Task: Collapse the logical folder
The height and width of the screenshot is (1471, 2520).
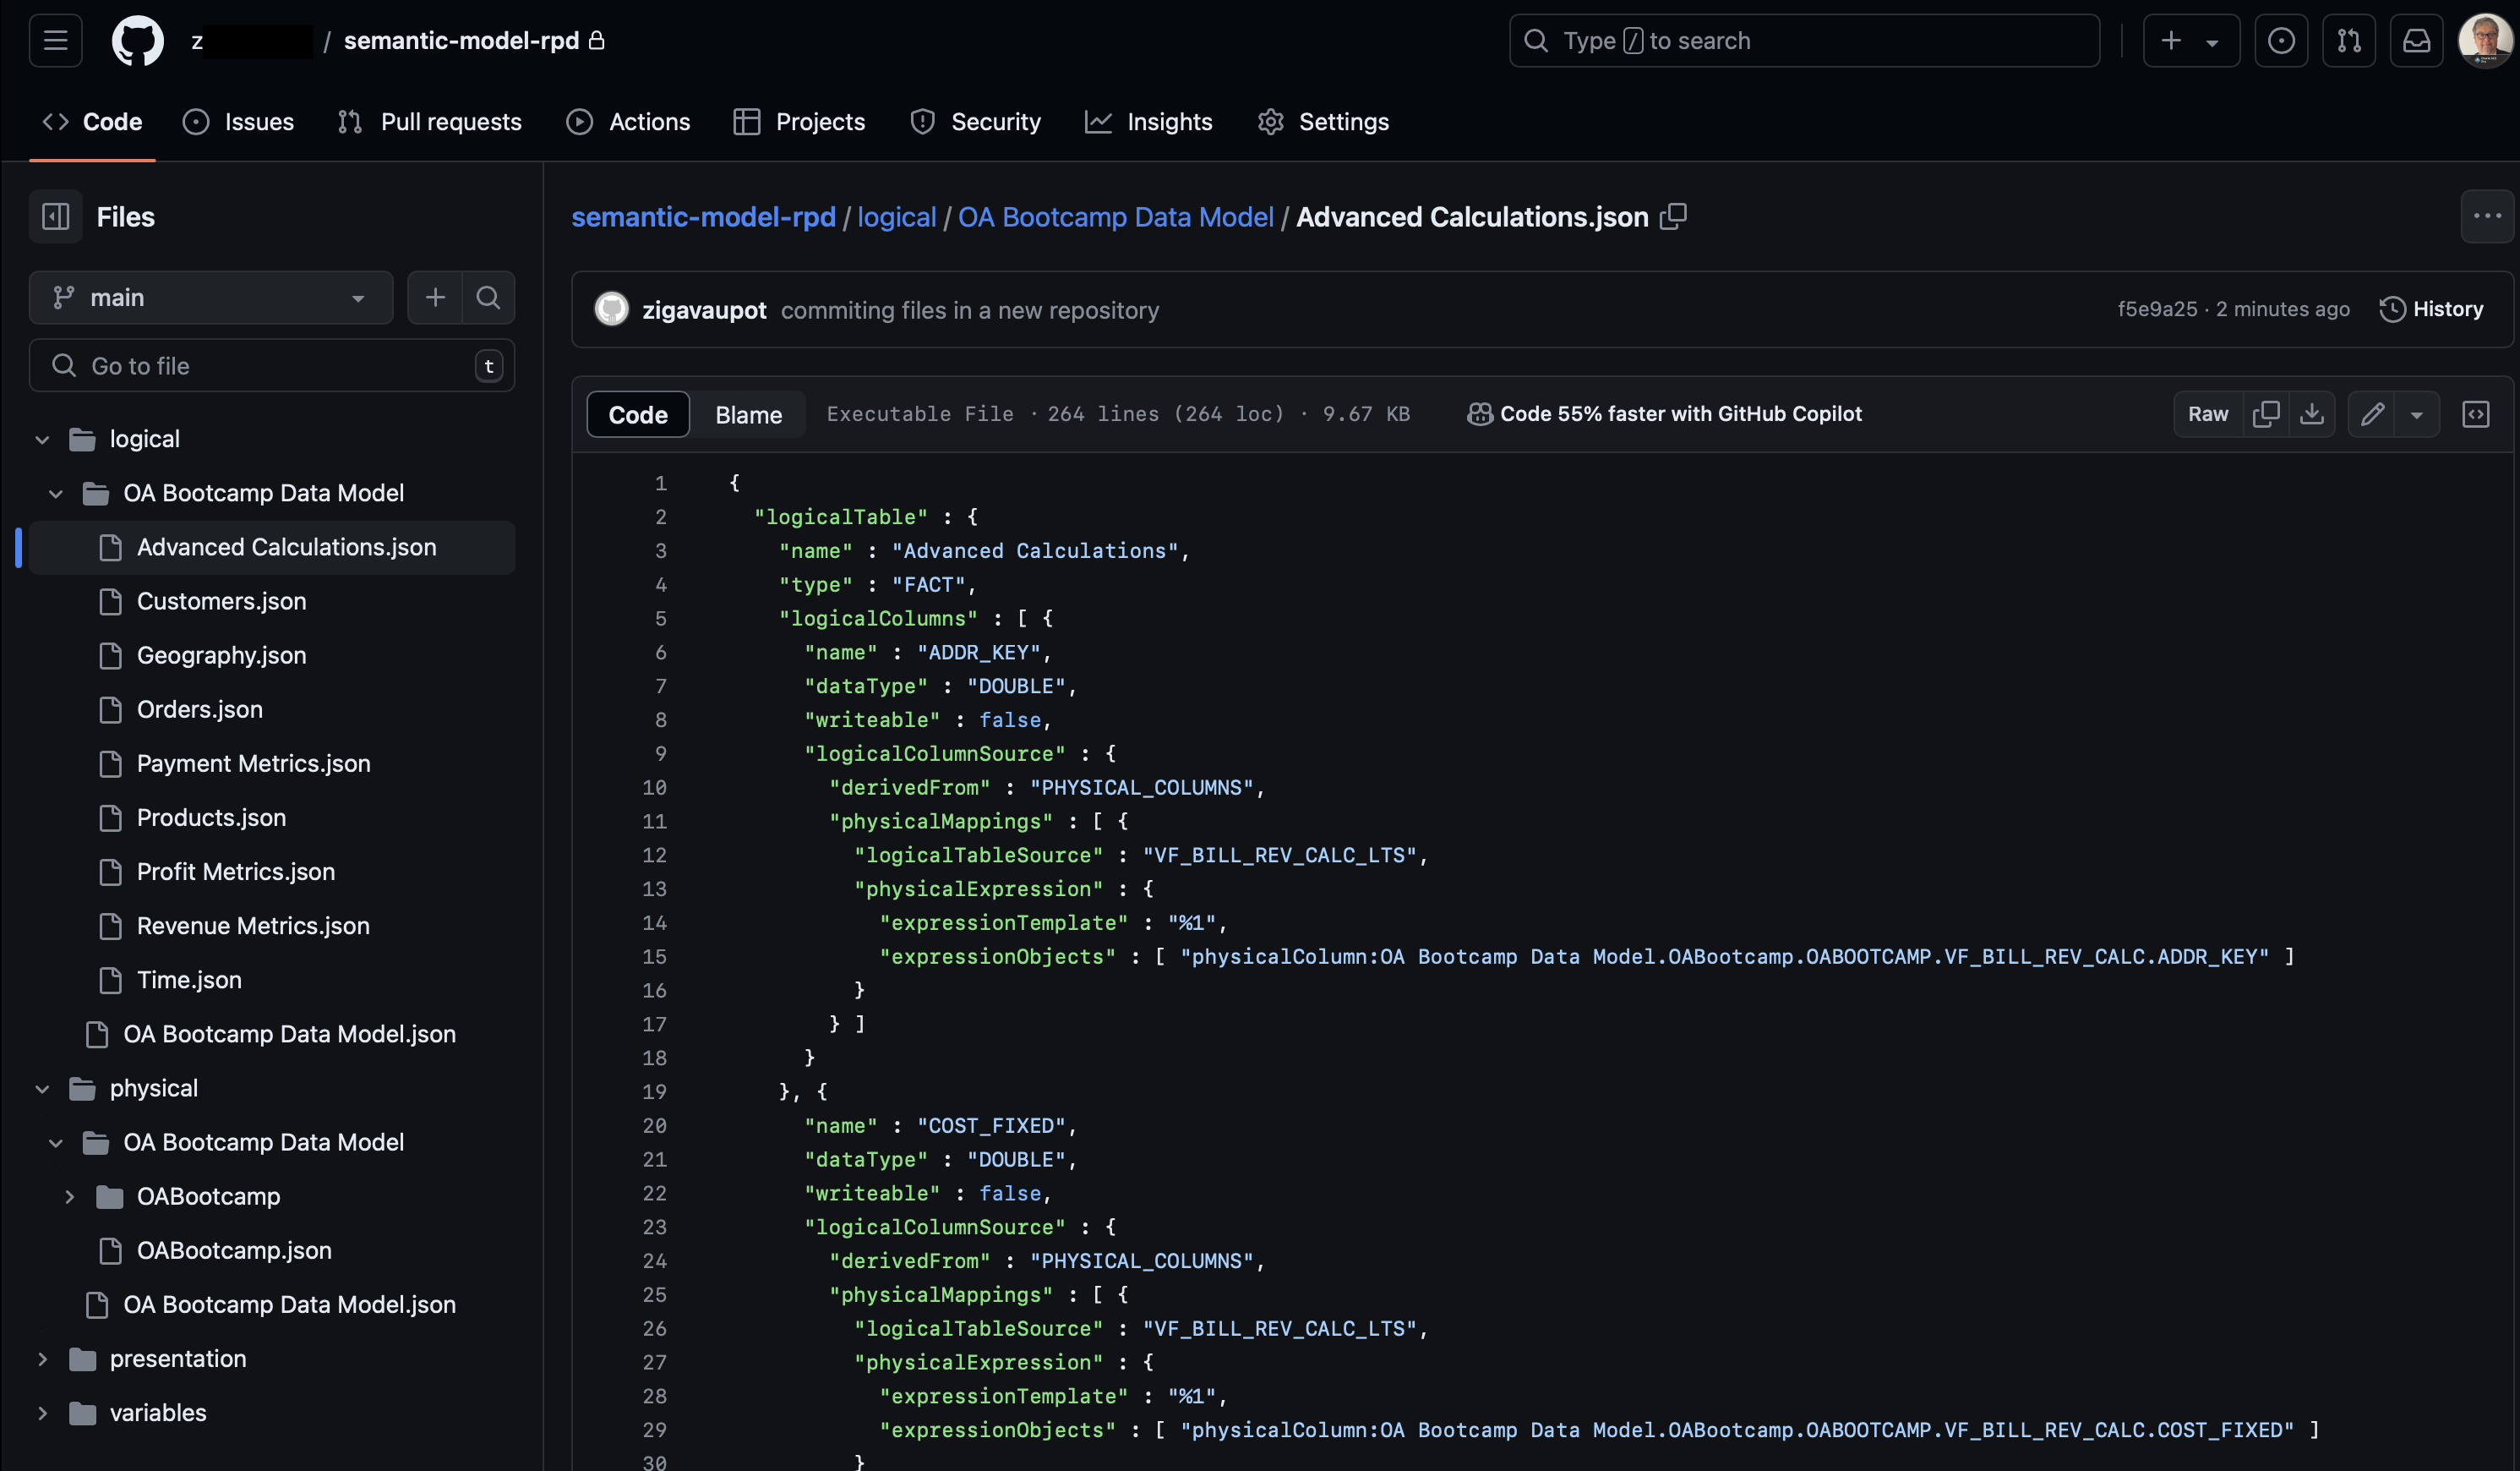Action: point(42,440)
